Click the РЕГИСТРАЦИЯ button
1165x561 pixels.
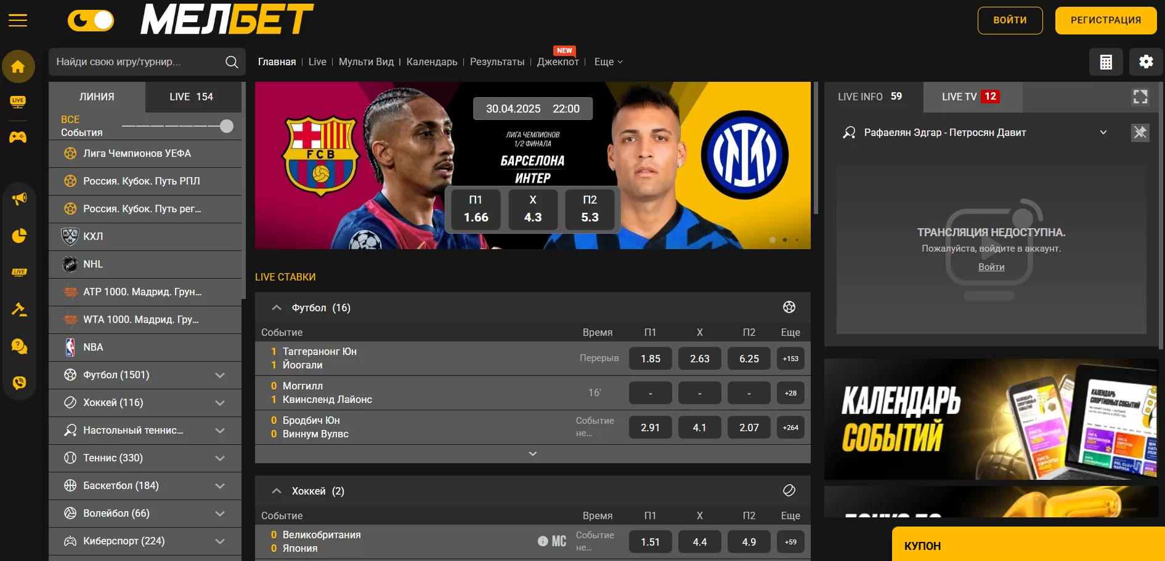tap(1105, 20)
